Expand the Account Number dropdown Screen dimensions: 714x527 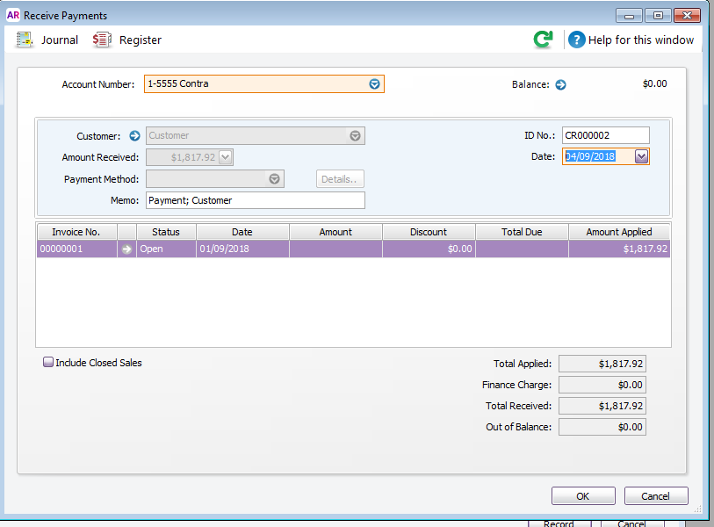[374, 84]
